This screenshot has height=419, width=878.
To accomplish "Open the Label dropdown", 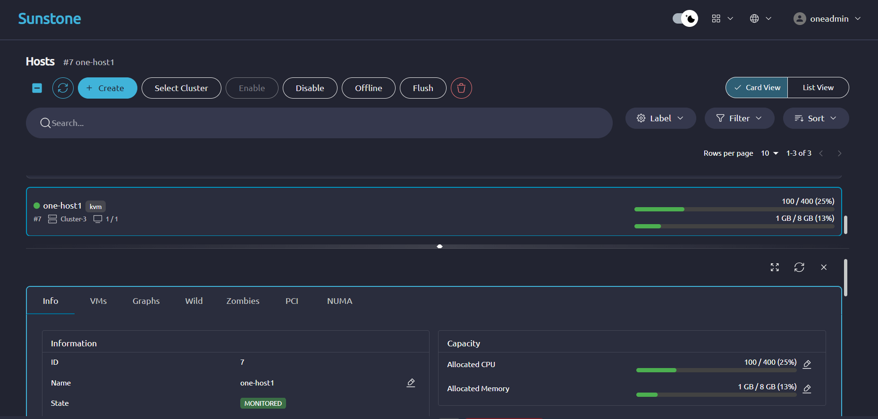I will [660, 118].
